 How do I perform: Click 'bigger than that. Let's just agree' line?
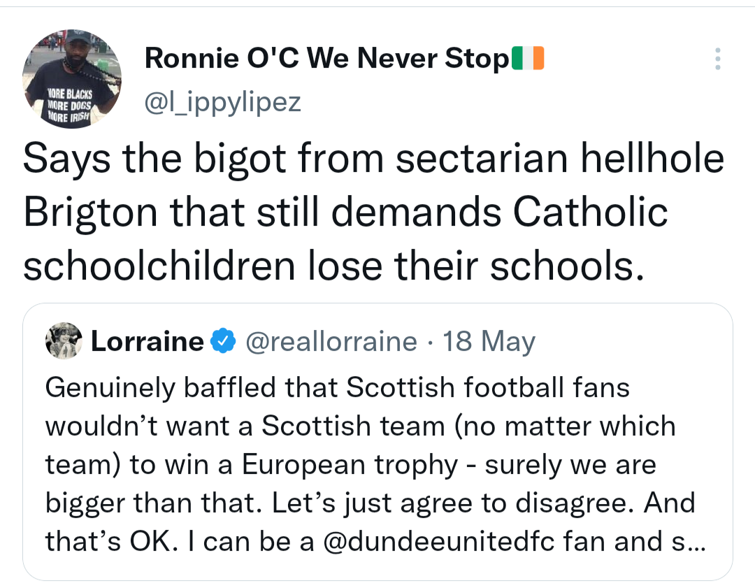371,503
